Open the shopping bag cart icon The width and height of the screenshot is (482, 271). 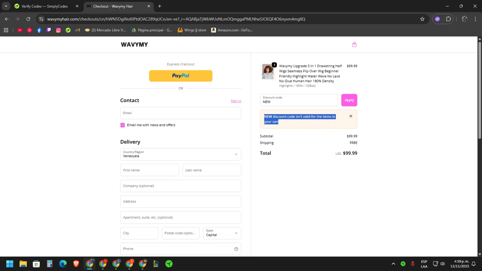pyautogui.click(x=354, y=44)
